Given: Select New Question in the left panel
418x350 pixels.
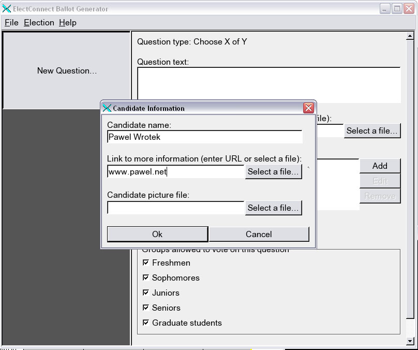Looking at the screenshot, I should 67,71.
